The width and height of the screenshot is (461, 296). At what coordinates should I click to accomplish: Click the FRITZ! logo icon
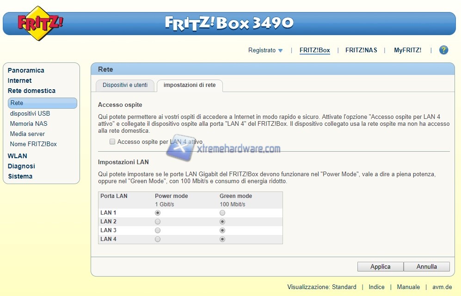tap(40, 23)
